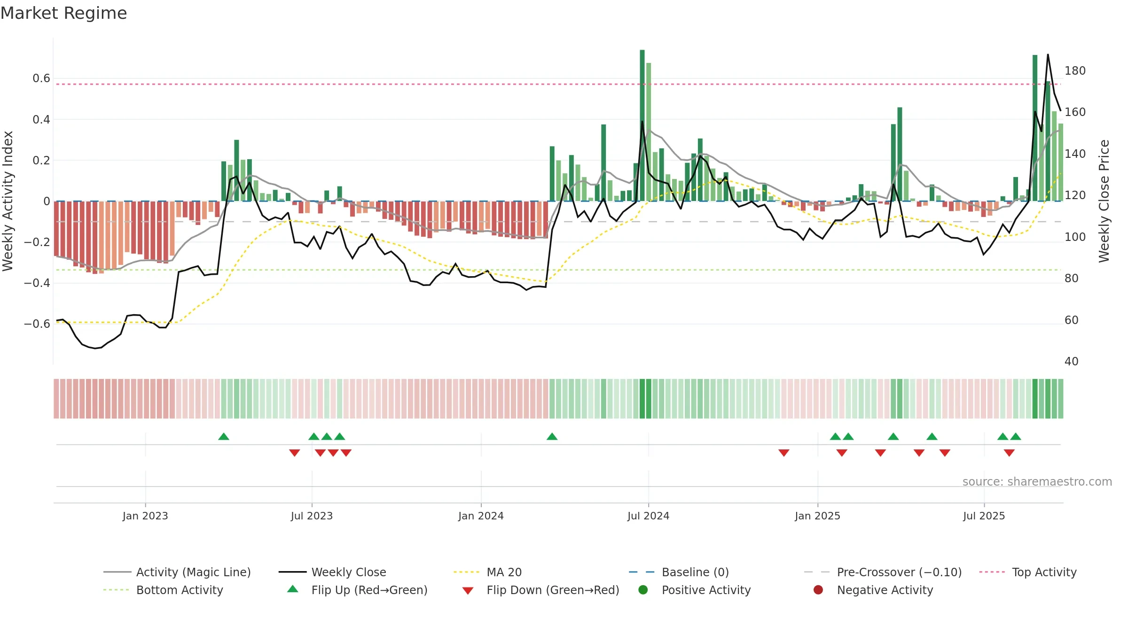Click the 160 price axis tick label
The width and height of the screenshot is (1128, 634).
(x=1075, y=112)
